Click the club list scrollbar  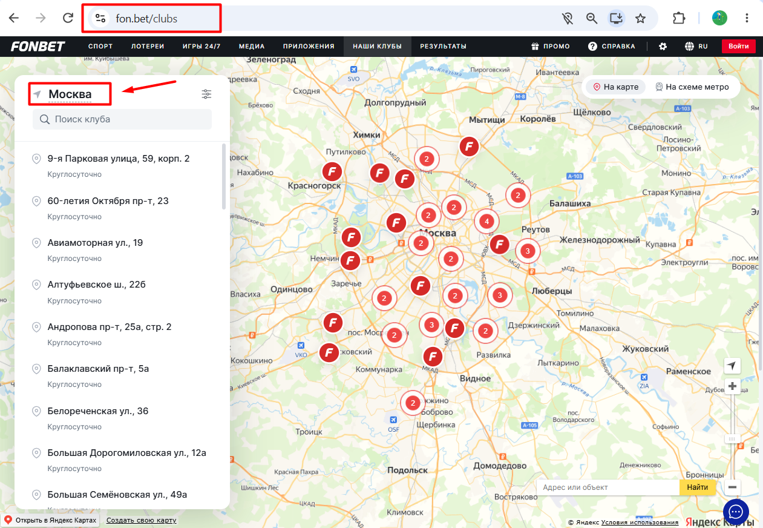[x=224, y=176]
